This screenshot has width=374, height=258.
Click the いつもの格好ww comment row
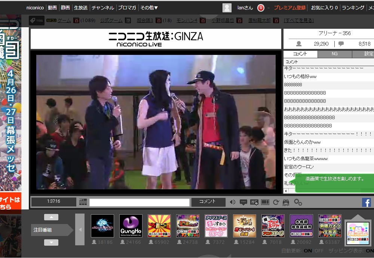click(329, 77)
